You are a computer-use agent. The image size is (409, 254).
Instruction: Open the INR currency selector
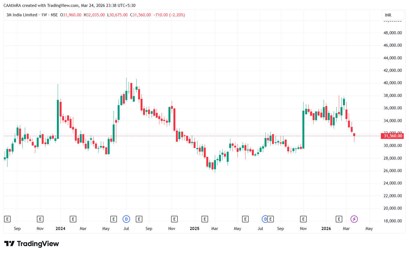(x=393, y=15)
